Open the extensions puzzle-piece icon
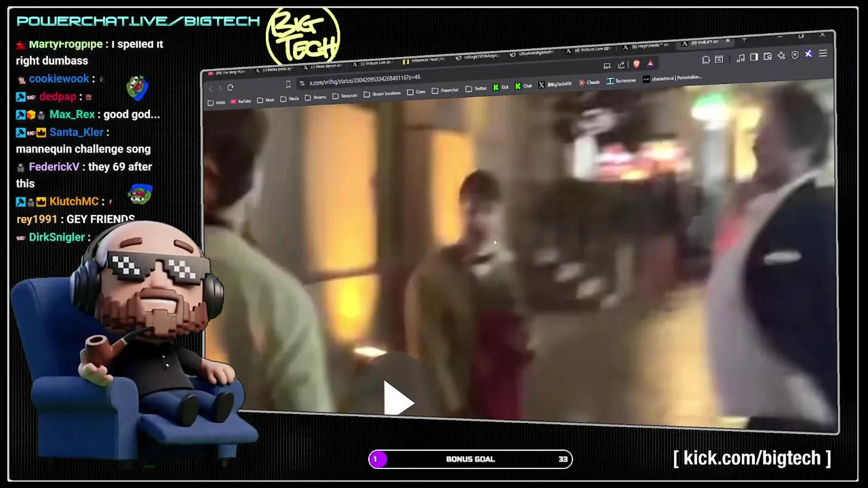The image size is (868, 488). pyautogui.click(x=706, y=60)
